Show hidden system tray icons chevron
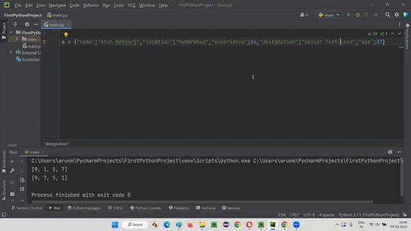Viewport: 411px width, 231px height. [337, 225]
